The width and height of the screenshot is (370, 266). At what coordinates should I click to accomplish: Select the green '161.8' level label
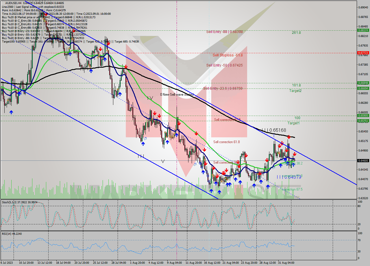[296, 85]
